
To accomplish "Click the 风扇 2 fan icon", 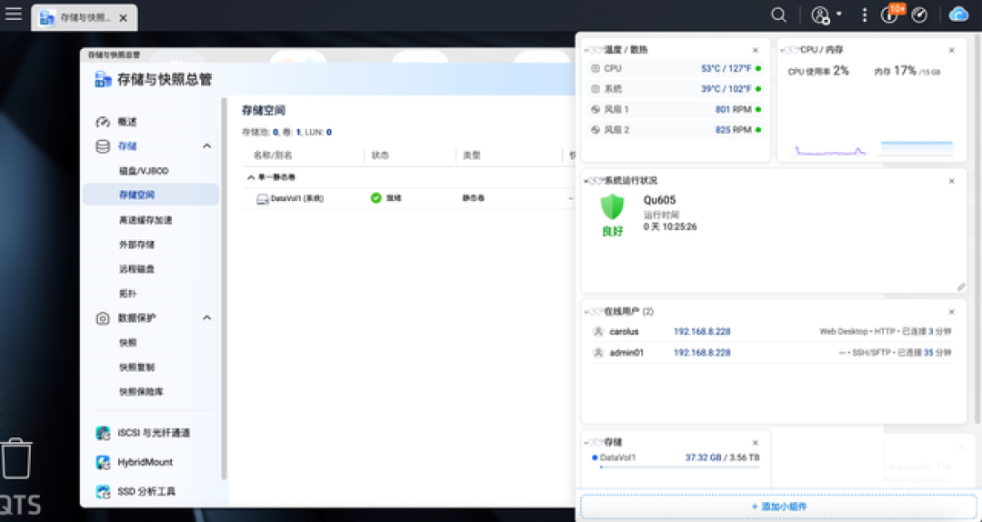I will (596, 130).
